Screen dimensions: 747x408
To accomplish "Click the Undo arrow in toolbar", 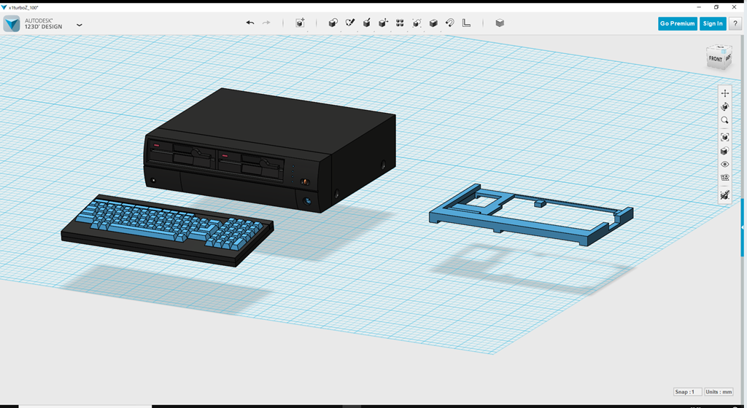I will [250, 23].
